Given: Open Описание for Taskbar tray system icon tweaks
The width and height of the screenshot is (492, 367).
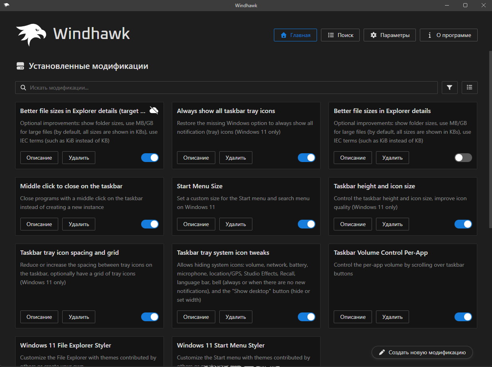Looking at the screenshot, I should coord(196,317).
